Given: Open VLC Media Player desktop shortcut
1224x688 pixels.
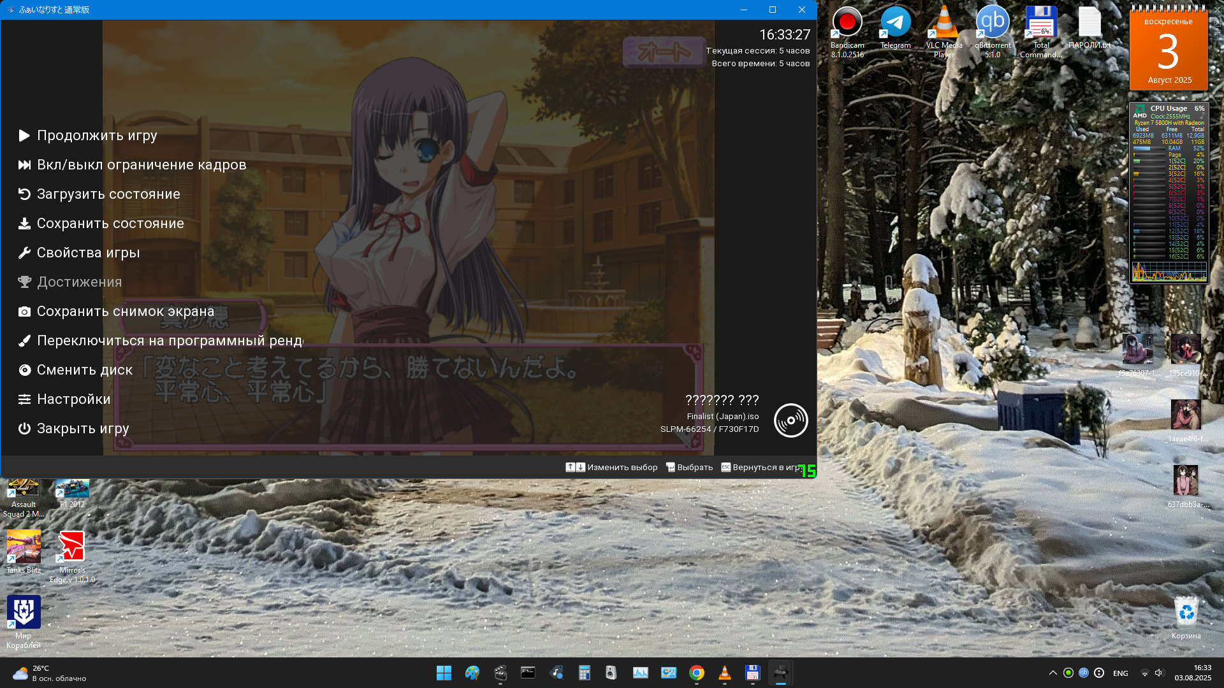Looking at the screenshot, I should [944, 32].
